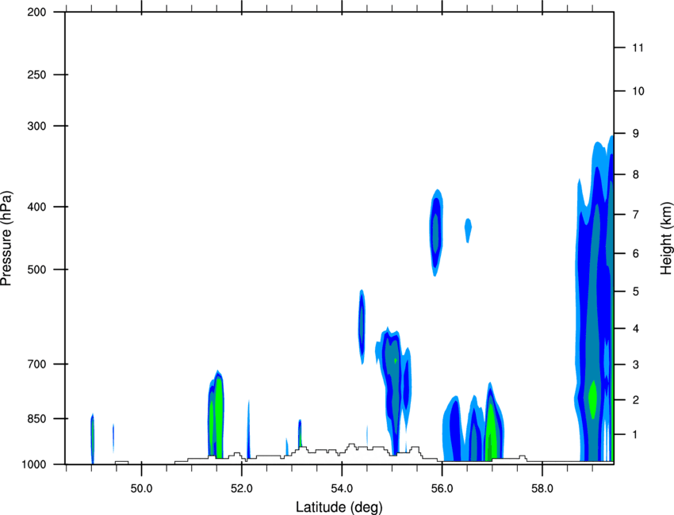Click the small light-blue patch near 56.5 latitude
674x515 pixels.
(x=468, y=231)
